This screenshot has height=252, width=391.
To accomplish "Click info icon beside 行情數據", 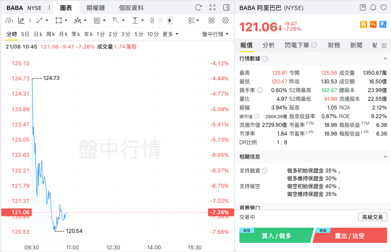I will click(x=265, y=59).
